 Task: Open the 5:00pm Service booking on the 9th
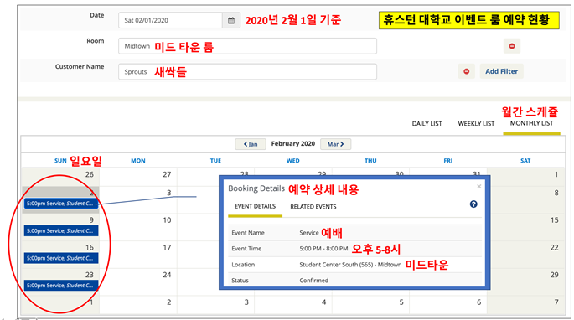point(61,231)
